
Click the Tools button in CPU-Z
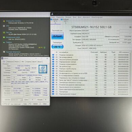(x=25, y=104)
